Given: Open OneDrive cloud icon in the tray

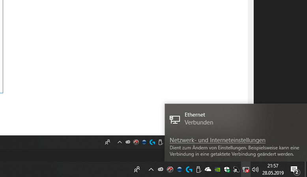Looking at the screenshot, I should 208,169.
